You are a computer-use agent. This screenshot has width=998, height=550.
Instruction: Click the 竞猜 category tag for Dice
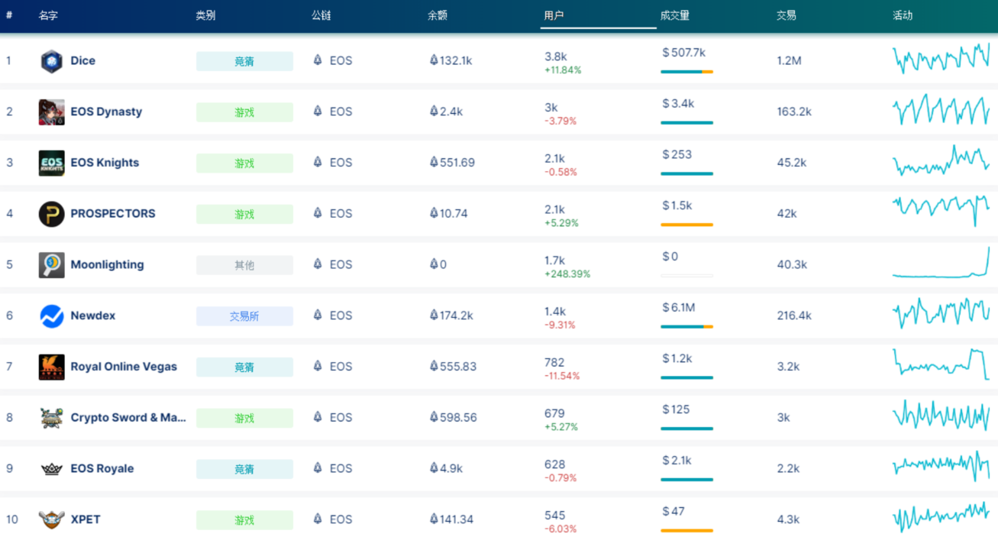[244, 61]
